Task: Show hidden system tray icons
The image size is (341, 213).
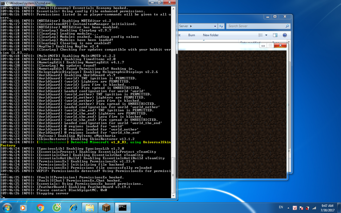Action: coord(288,208)
